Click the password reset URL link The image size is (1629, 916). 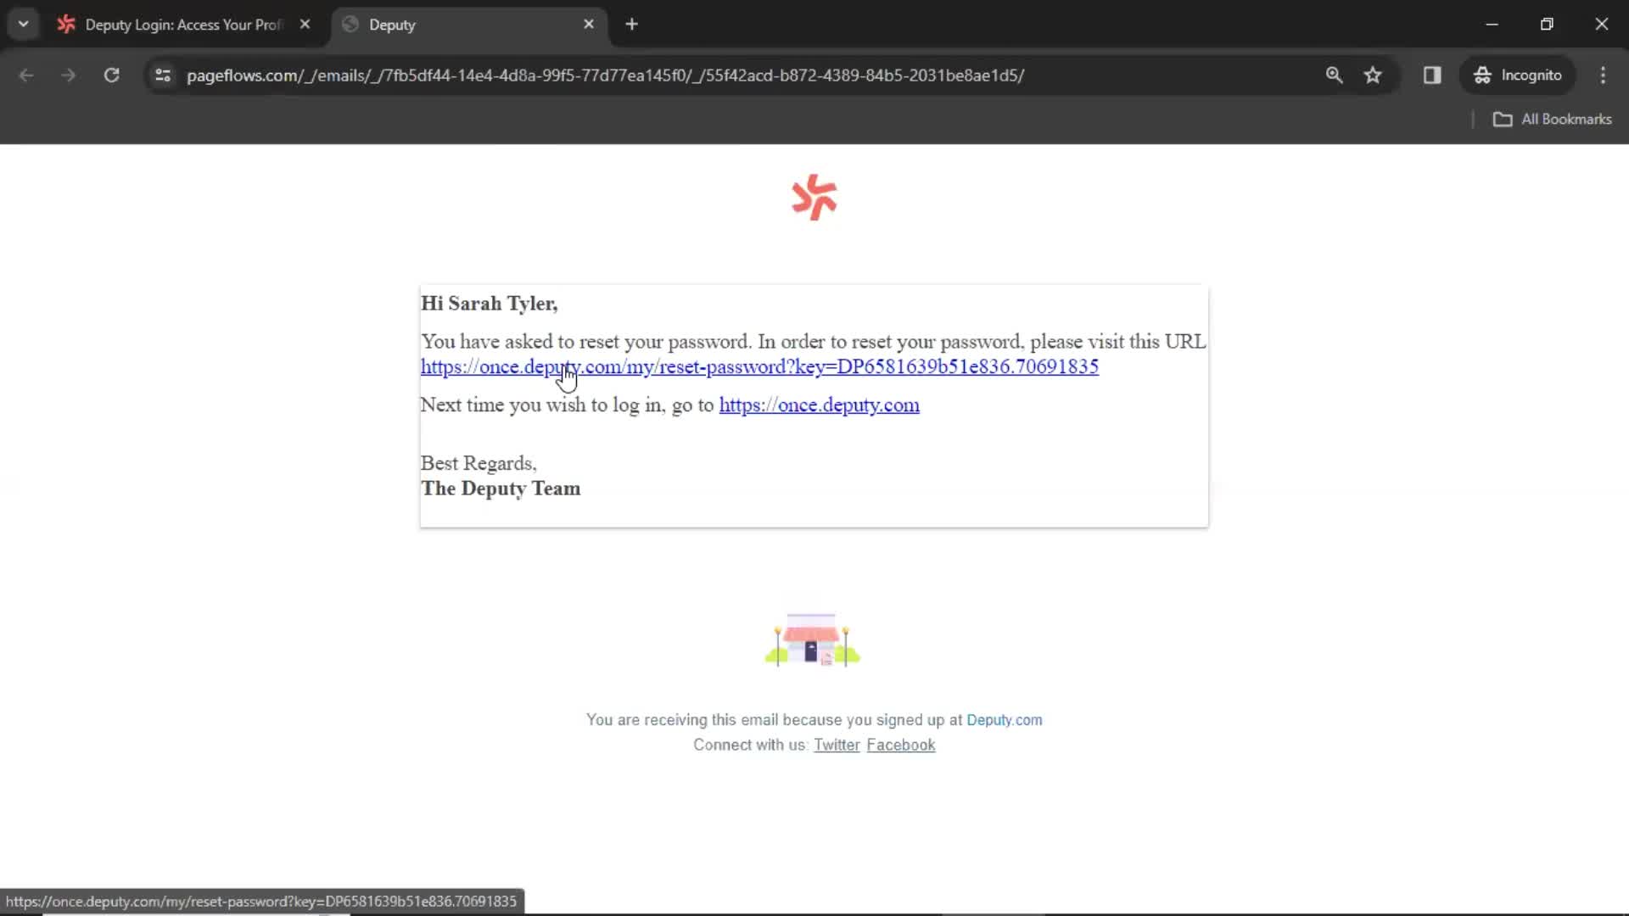click(x=759, y=367)
